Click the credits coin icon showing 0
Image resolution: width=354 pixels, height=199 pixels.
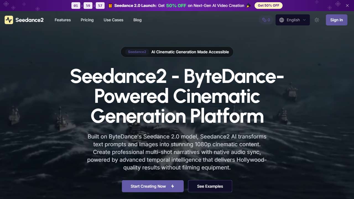point(264,20)
